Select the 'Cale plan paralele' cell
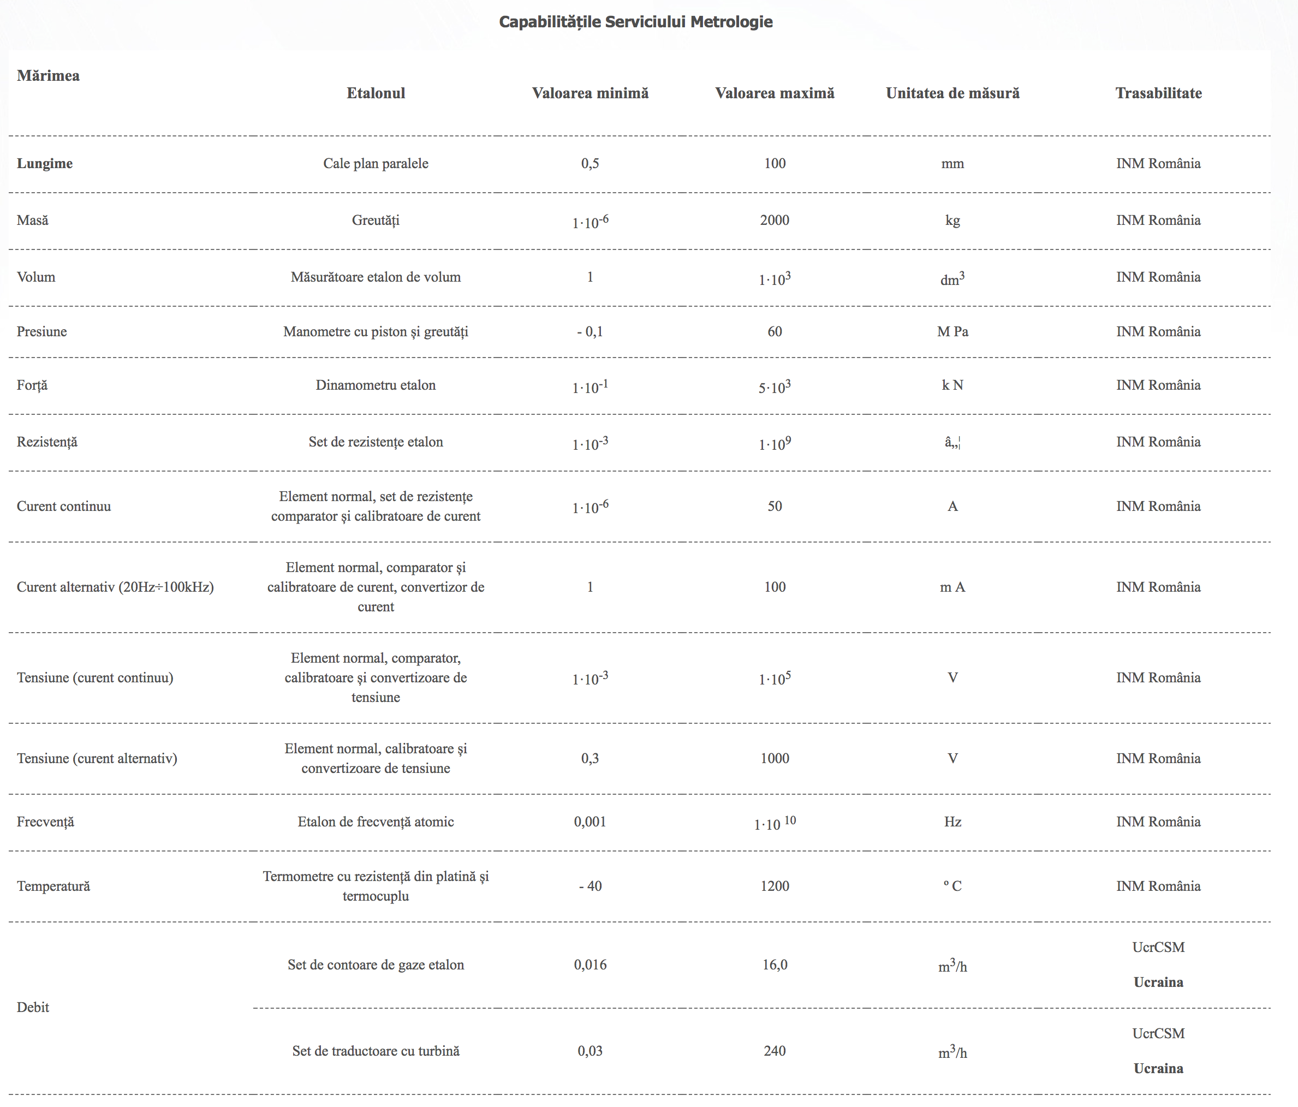This screenshot has height=1107, width=1298. [376, 164]
